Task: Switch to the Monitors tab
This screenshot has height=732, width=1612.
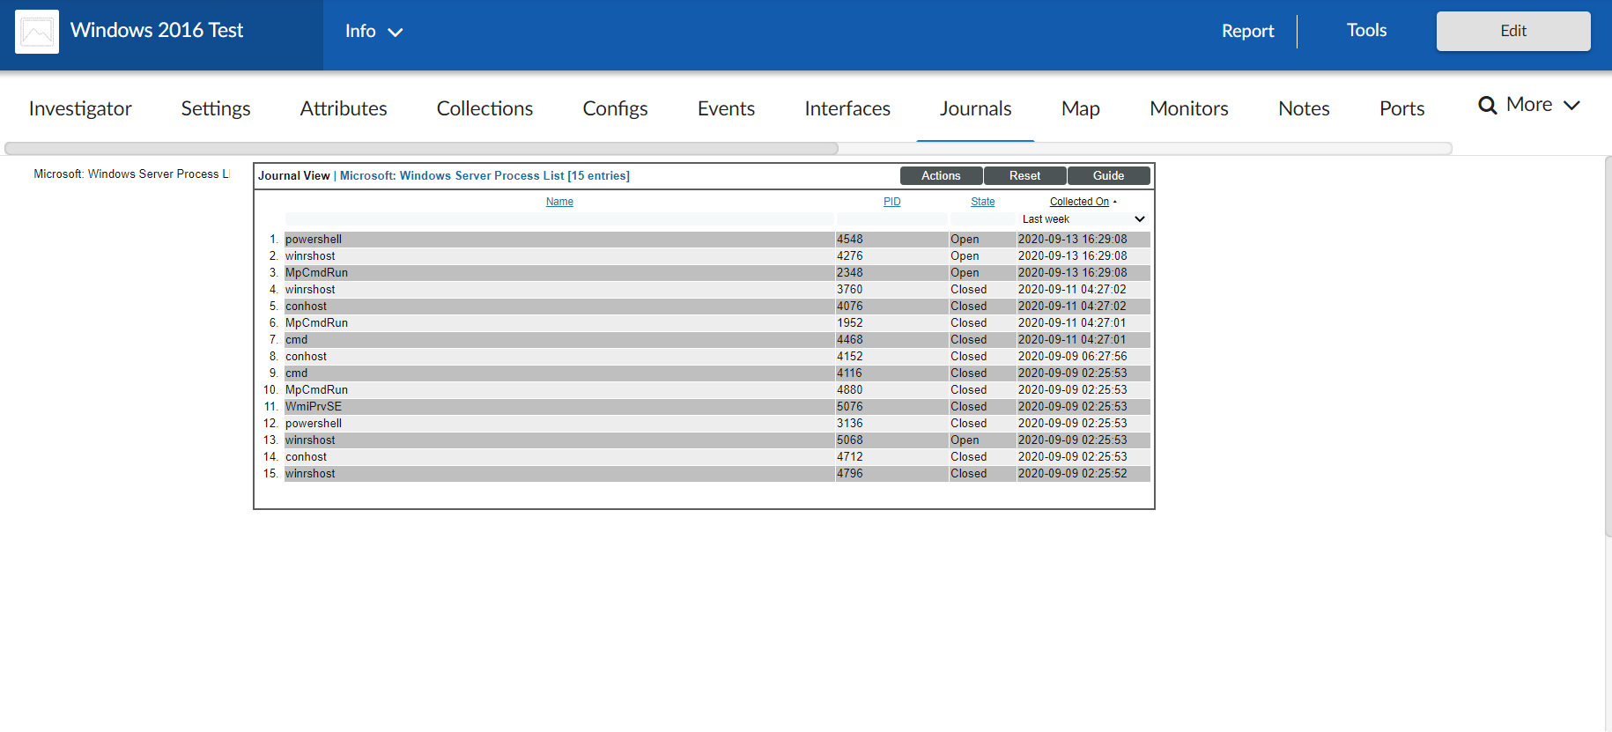Action: (x=1188, y=108)
